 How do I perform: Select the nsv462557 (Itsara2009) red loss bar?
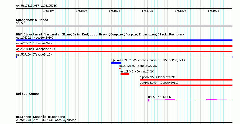(x=124, y=46)
